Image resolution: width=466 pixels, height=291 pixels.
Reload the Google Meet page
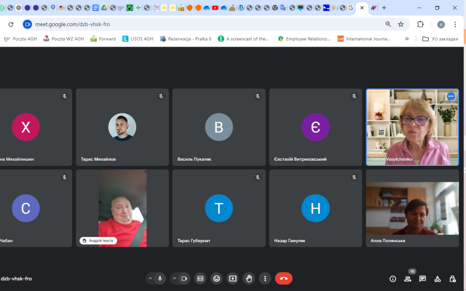[x=11, y=24]
